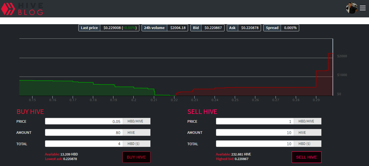
Task: Click the Bid $0.220867 ticker value
Action: tap(213, 28)
